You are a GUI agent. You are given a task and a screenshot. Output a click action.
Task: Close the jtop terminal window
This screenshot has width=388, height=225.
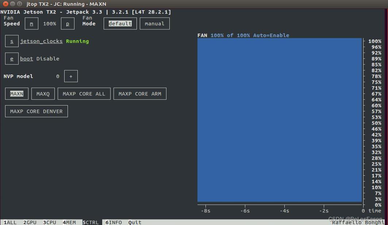tap(5, 4)
